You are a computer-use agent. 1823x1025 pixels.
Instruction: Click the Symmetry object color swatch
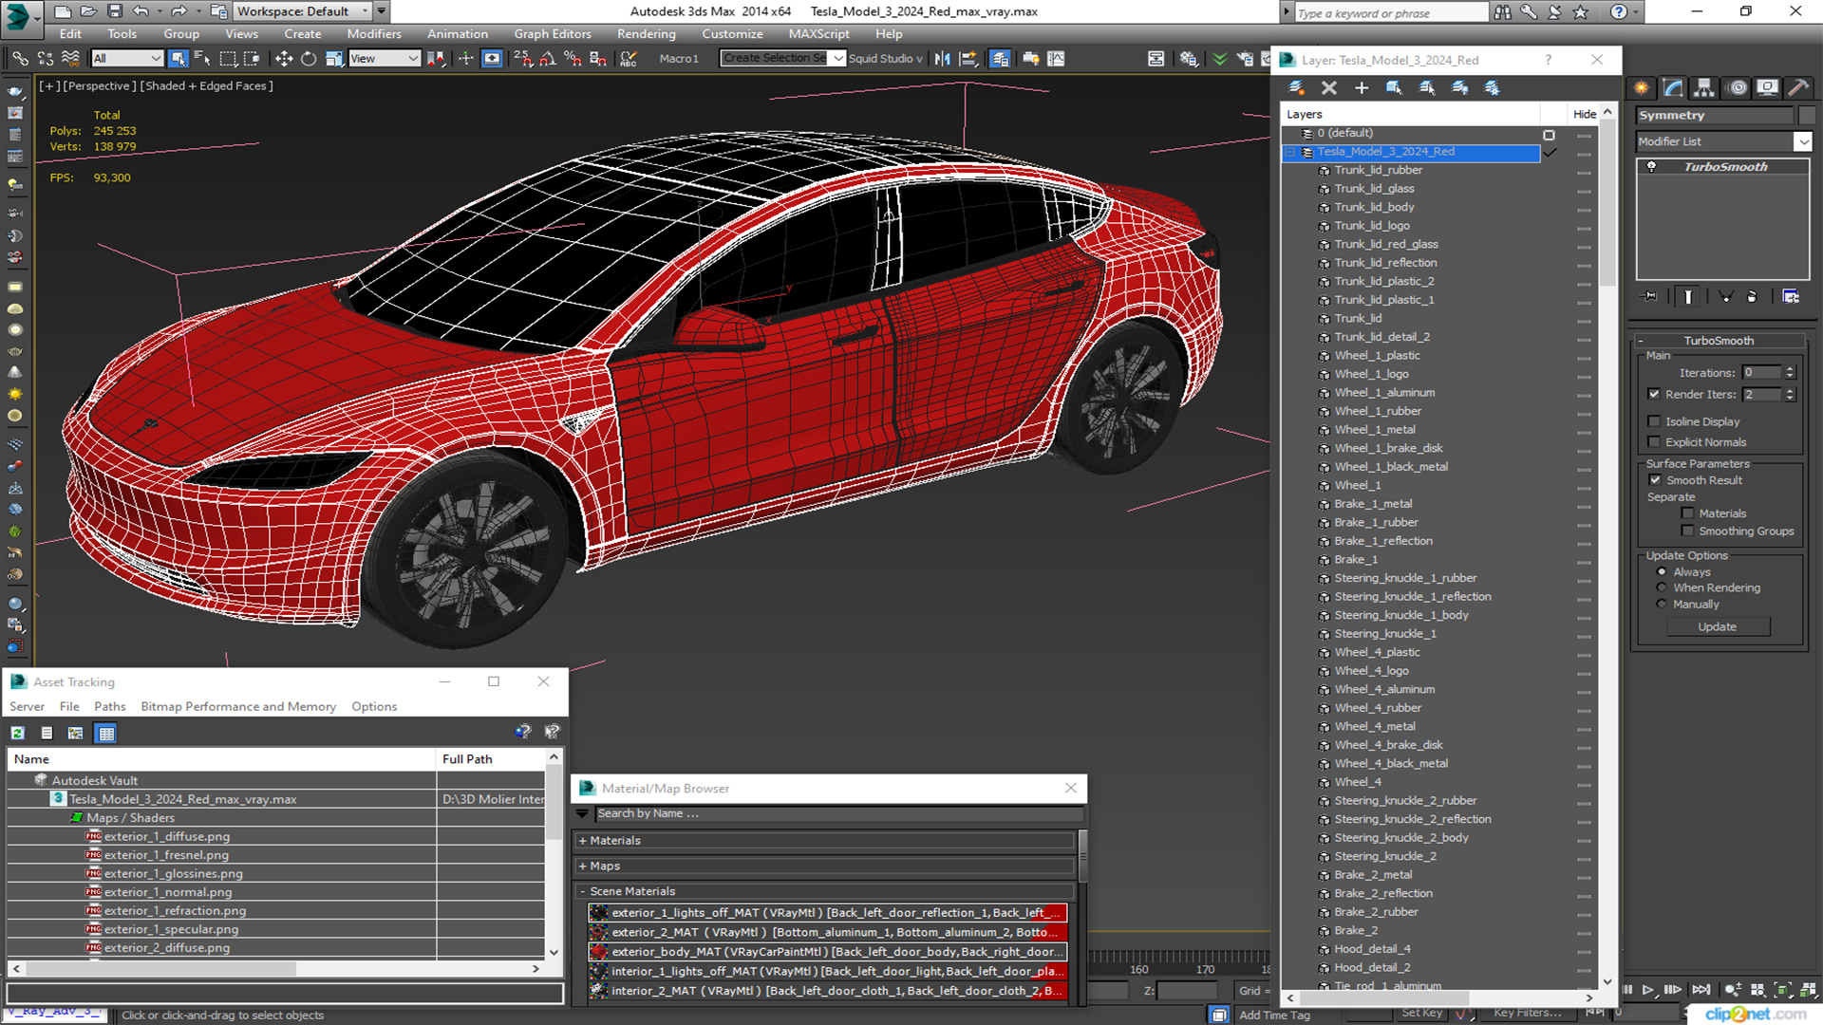(1806, 115)
